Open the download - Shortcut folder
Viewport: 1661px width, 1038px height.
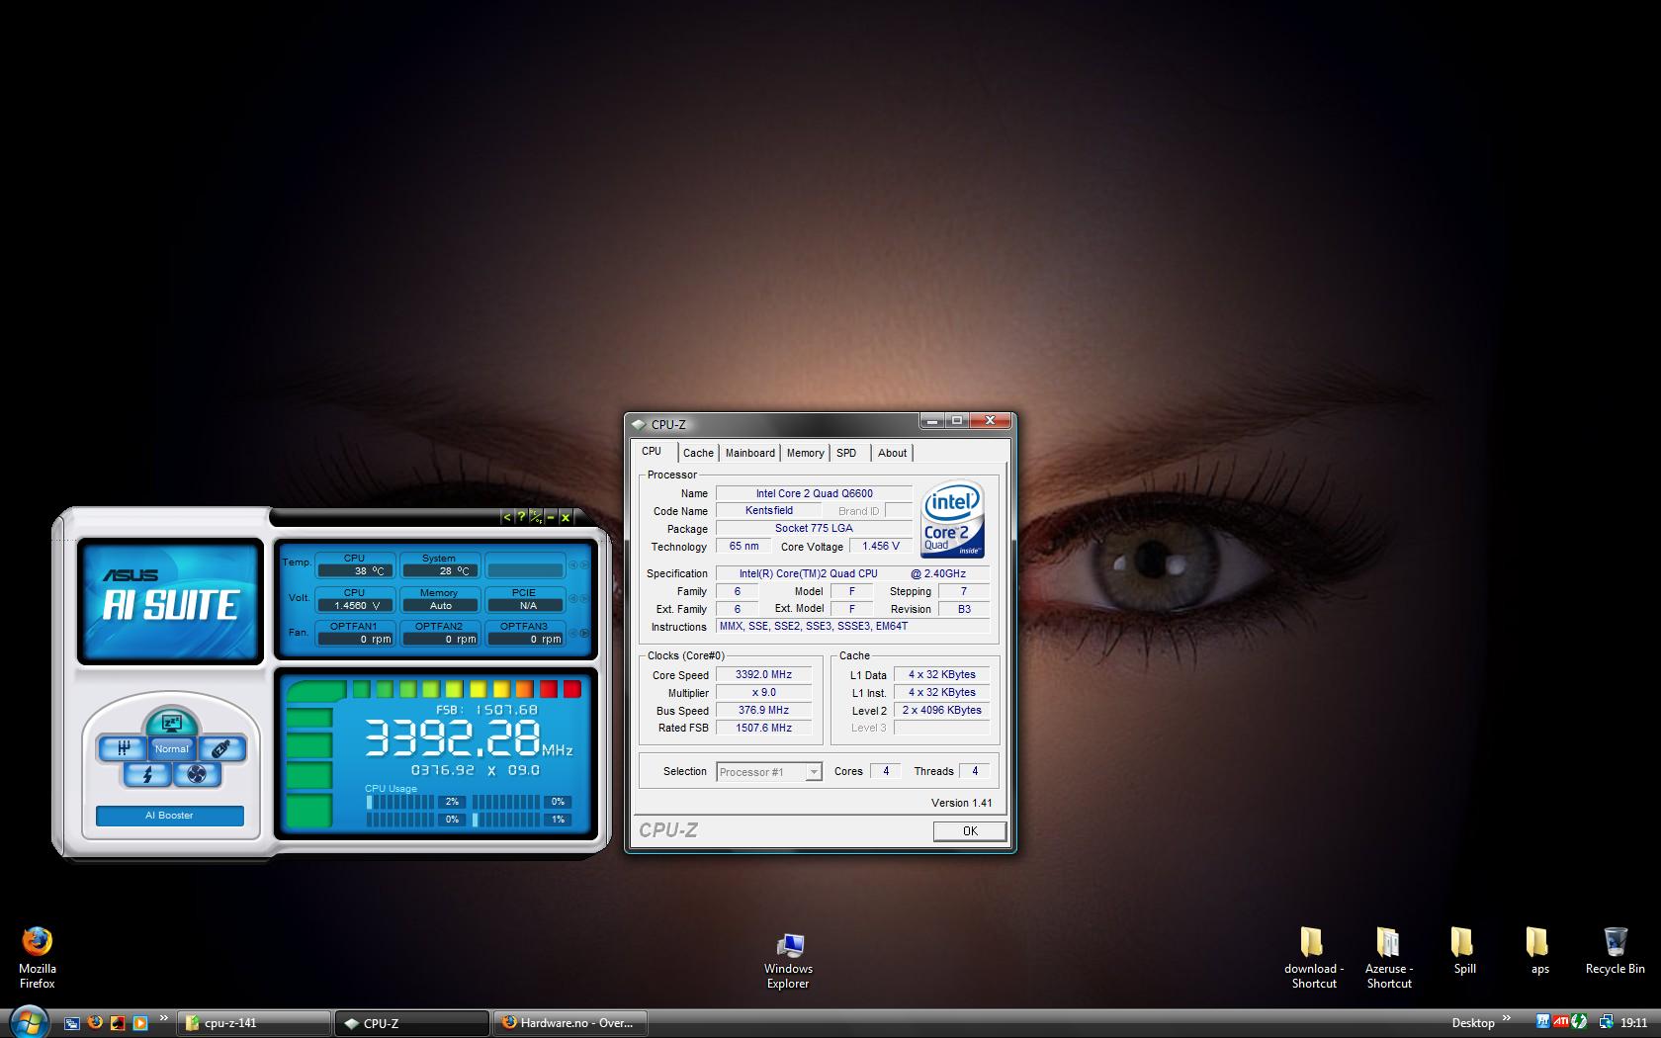click(1313, 957)
